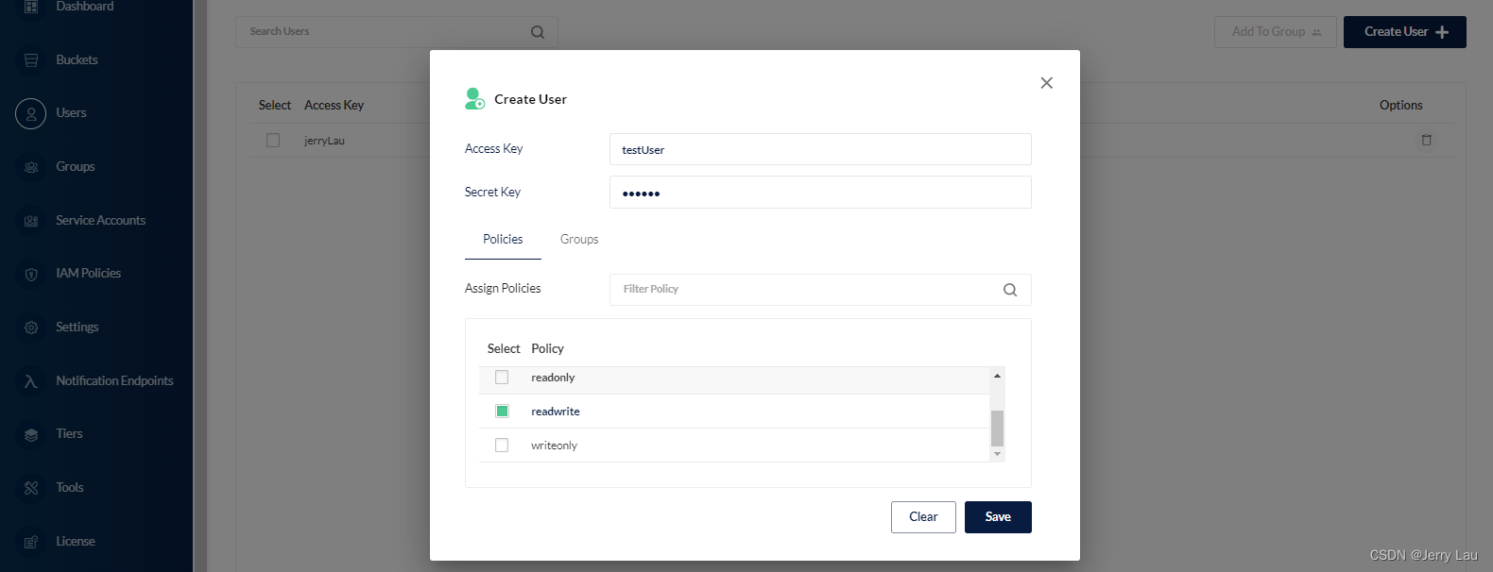Click the Policy column header in dialog
Screen dimensions: 1493x572
click(x=547, y=349)
